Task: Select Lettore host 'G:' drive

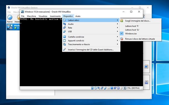Action: click(140, 30)
